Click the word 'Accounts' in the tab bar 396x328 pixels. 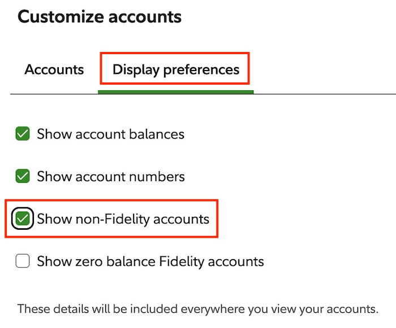tap(54, 69)
